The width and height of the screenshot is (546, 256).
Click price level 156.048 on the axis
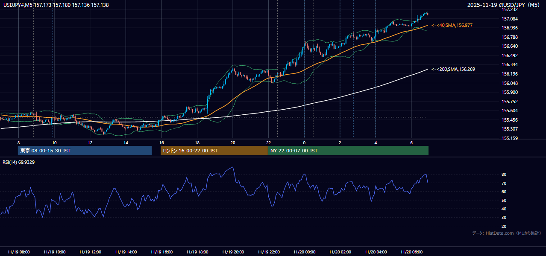point(510,83)
